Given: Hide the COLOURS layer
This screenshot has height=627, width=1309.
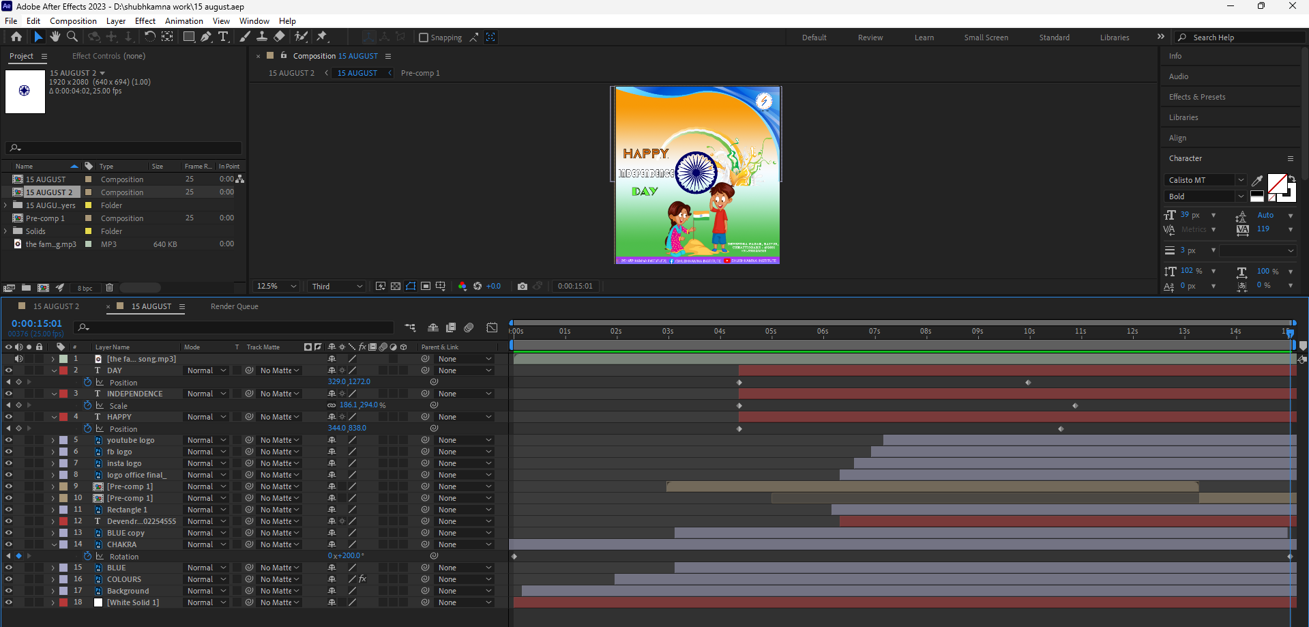Looking at the screenshot, I should pos(9,579).
